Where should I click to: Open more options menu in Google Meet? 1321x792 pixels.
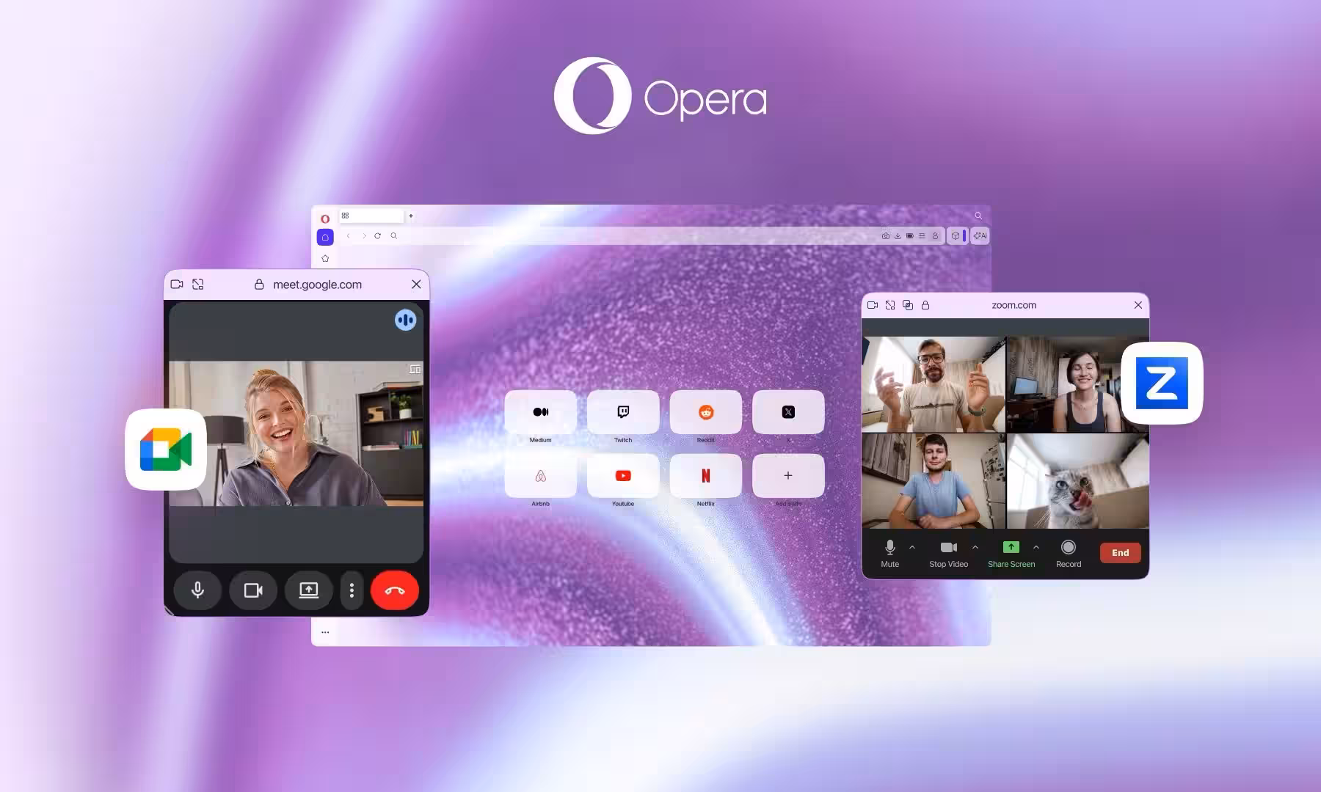click(x=352, y=590)
